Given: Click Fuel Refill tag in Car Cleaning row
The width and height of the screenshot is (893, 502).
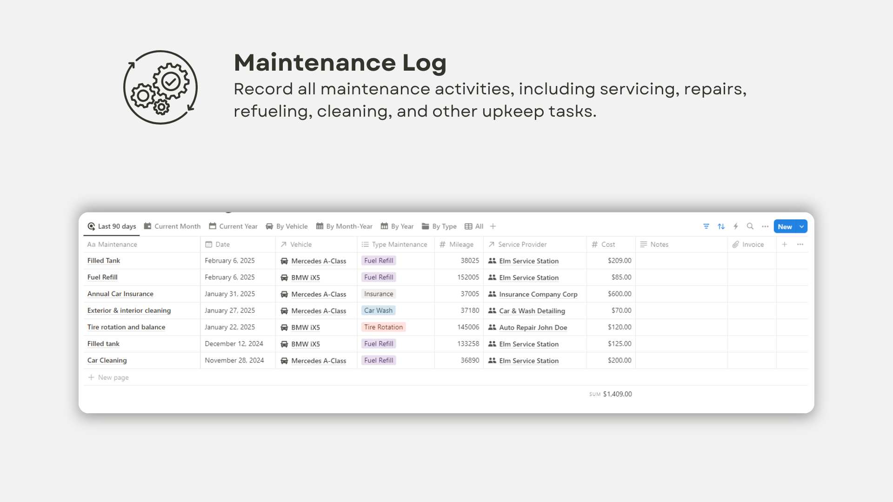Looking at the screenshot, I should coord(379,360).
